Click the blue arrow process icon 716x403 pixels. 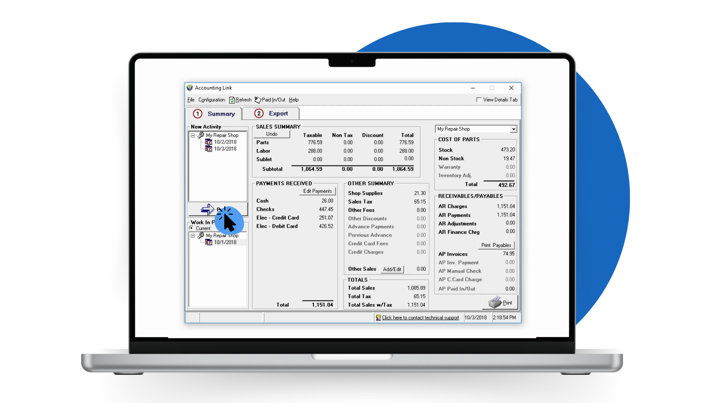click(207, 209)
